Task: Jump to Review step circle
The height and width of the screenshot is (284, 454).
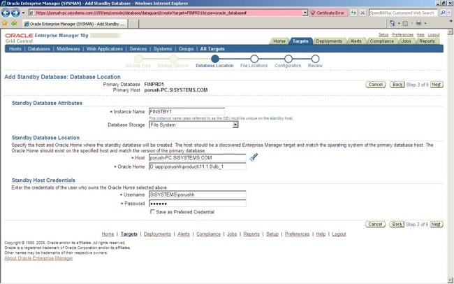Action: (315, 59)
